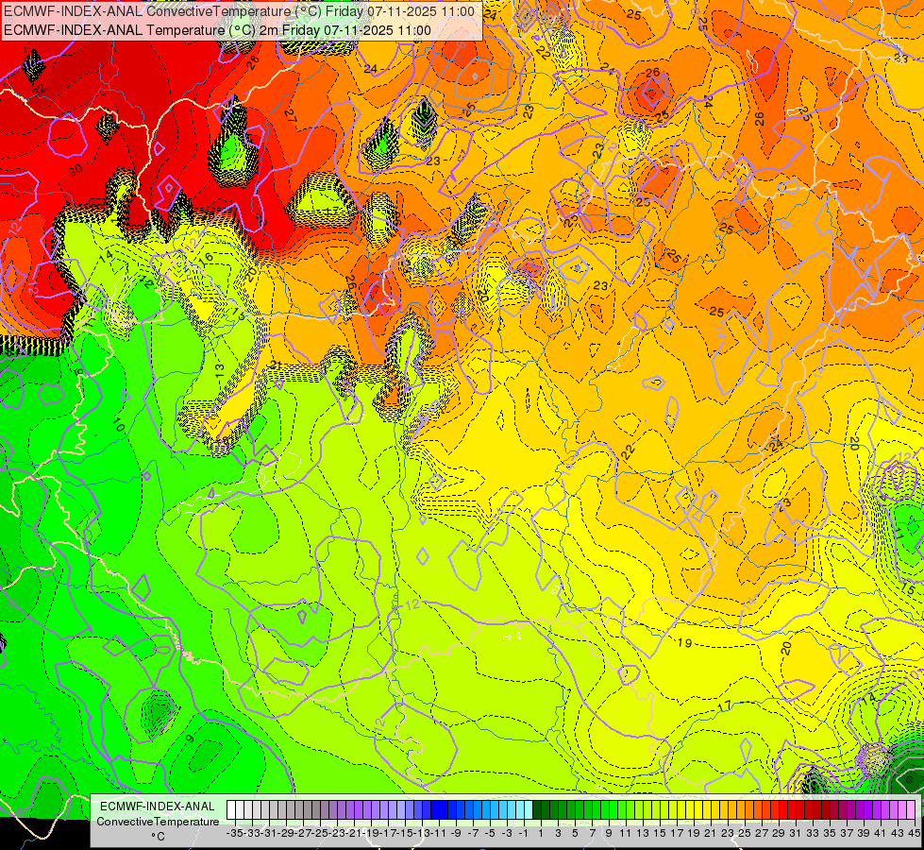Click legend scale value '41'

[880, 833]
